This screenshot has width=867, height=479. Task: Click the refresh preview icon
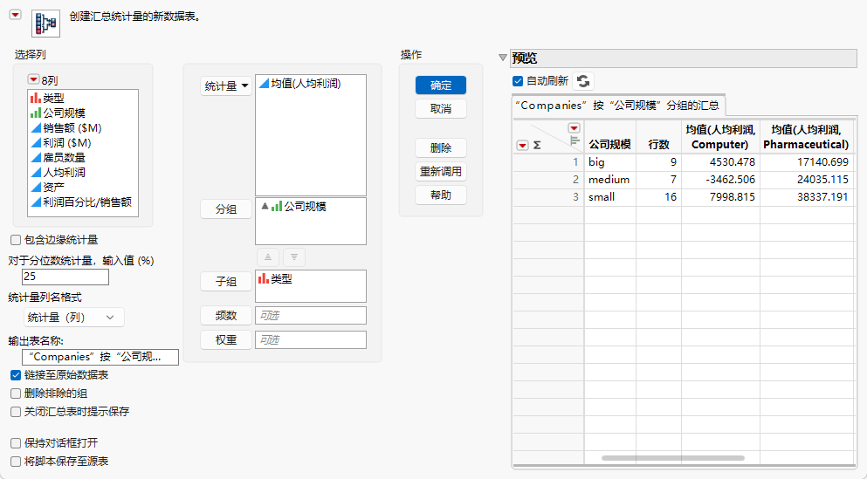[582, 81]
